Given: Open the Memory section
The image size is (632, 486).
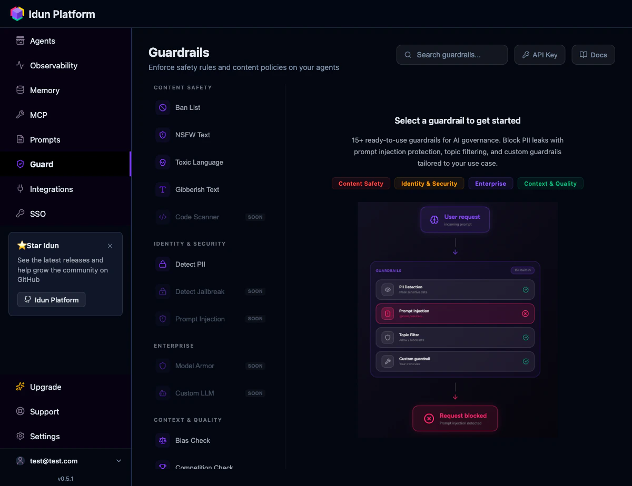Looking at the screenshot, I should pyautogui.click(x=65, y=90).
